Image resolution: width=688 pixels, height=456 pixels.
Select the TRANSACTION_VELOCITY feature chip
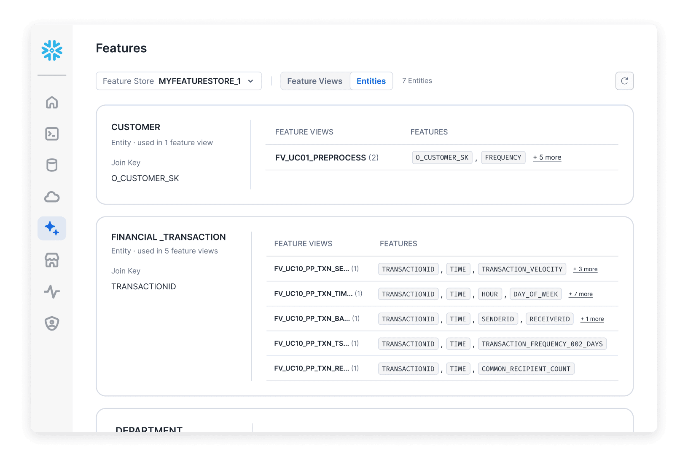[x=522, y=269]
